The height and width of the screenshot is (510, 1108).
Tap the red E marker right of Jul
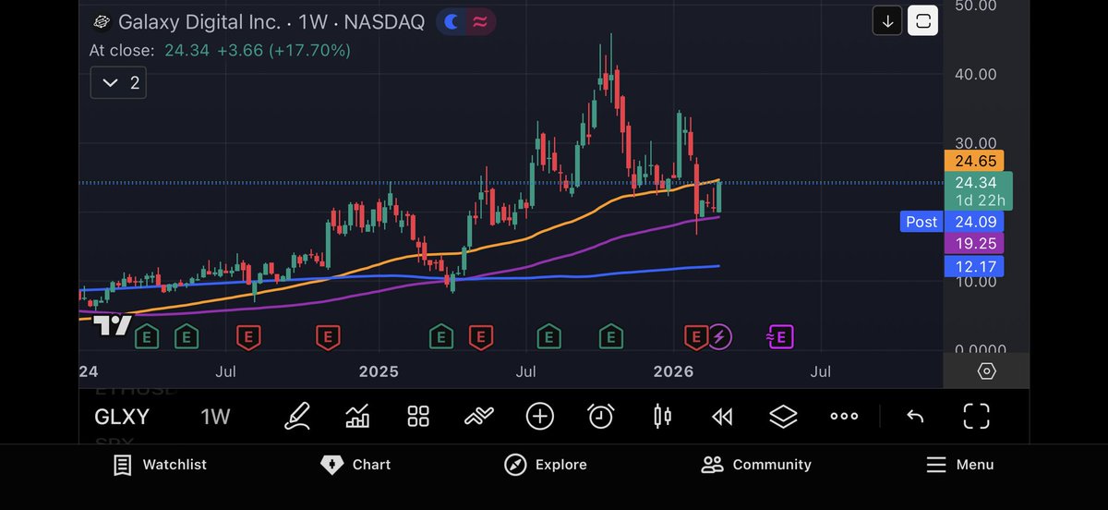point(247,337)
